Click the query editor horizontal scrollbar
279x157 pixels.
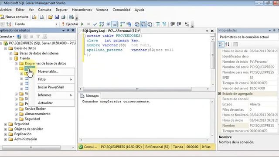(137, 89)
